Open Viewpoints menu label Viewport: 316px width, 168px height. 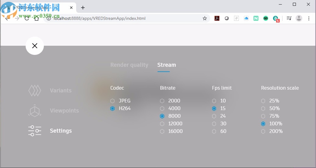(64, 111)
